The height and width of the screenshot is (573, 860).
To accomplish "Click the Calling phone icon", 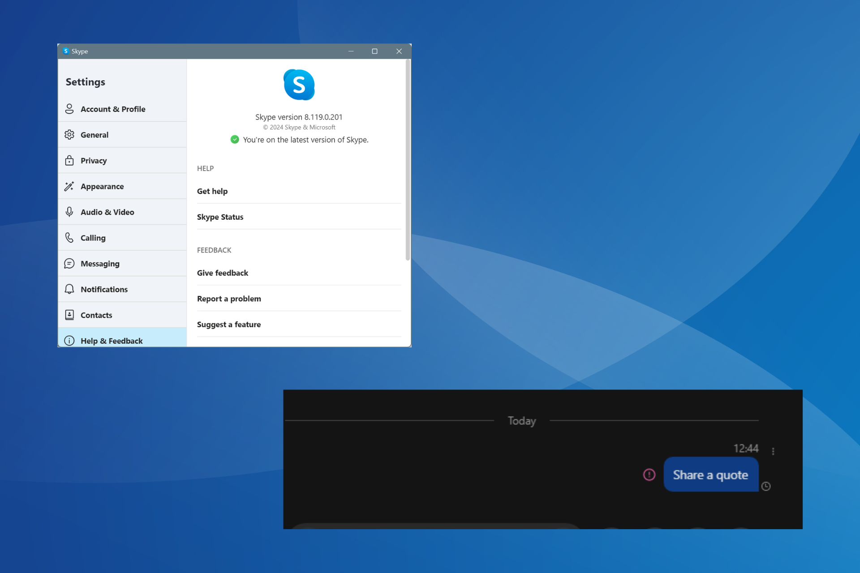I will (69, 238).
